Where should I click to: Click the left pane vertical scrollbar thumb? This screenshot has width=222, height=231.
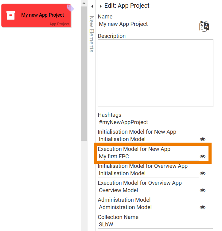click(84, 73)
